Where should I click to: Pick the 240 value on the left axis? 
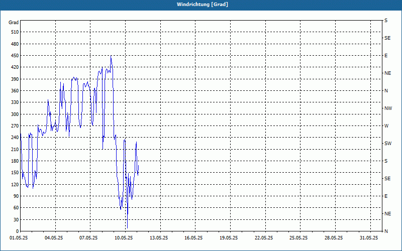click(15, 138)
